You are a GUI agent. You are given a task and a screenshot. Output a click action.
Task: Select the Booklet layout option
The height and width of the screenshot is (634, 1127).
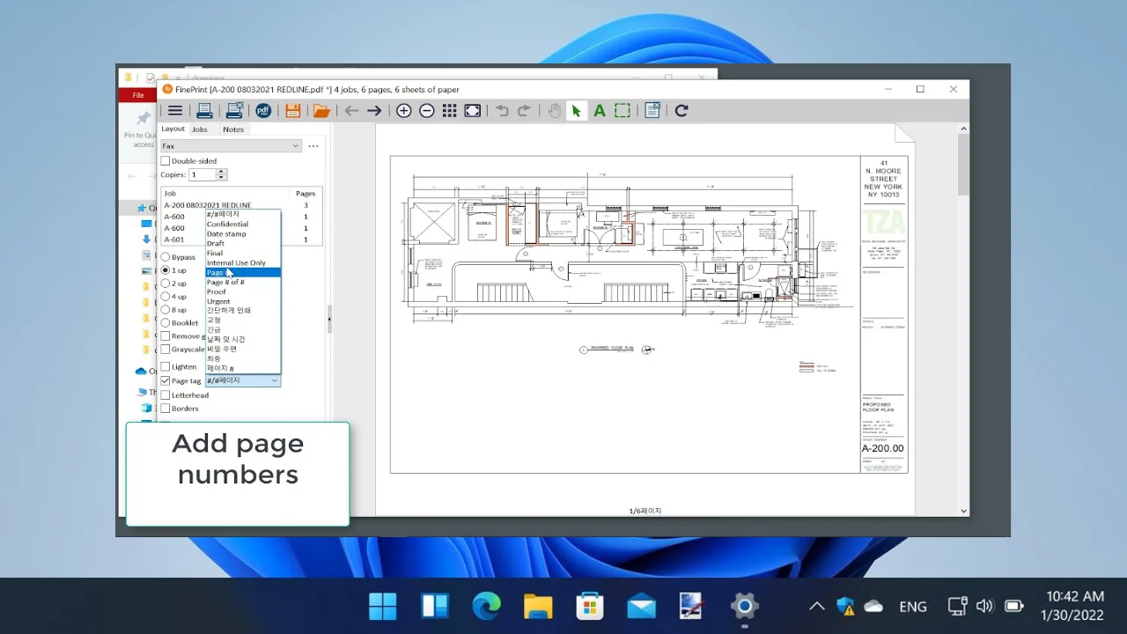coord(165,323)
